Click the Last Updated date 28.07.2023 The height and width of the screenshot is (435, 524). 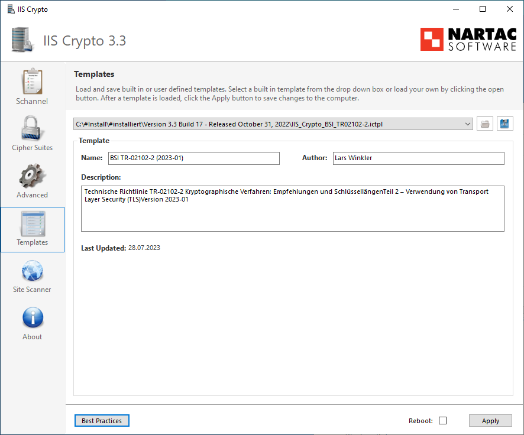point(144,248)
